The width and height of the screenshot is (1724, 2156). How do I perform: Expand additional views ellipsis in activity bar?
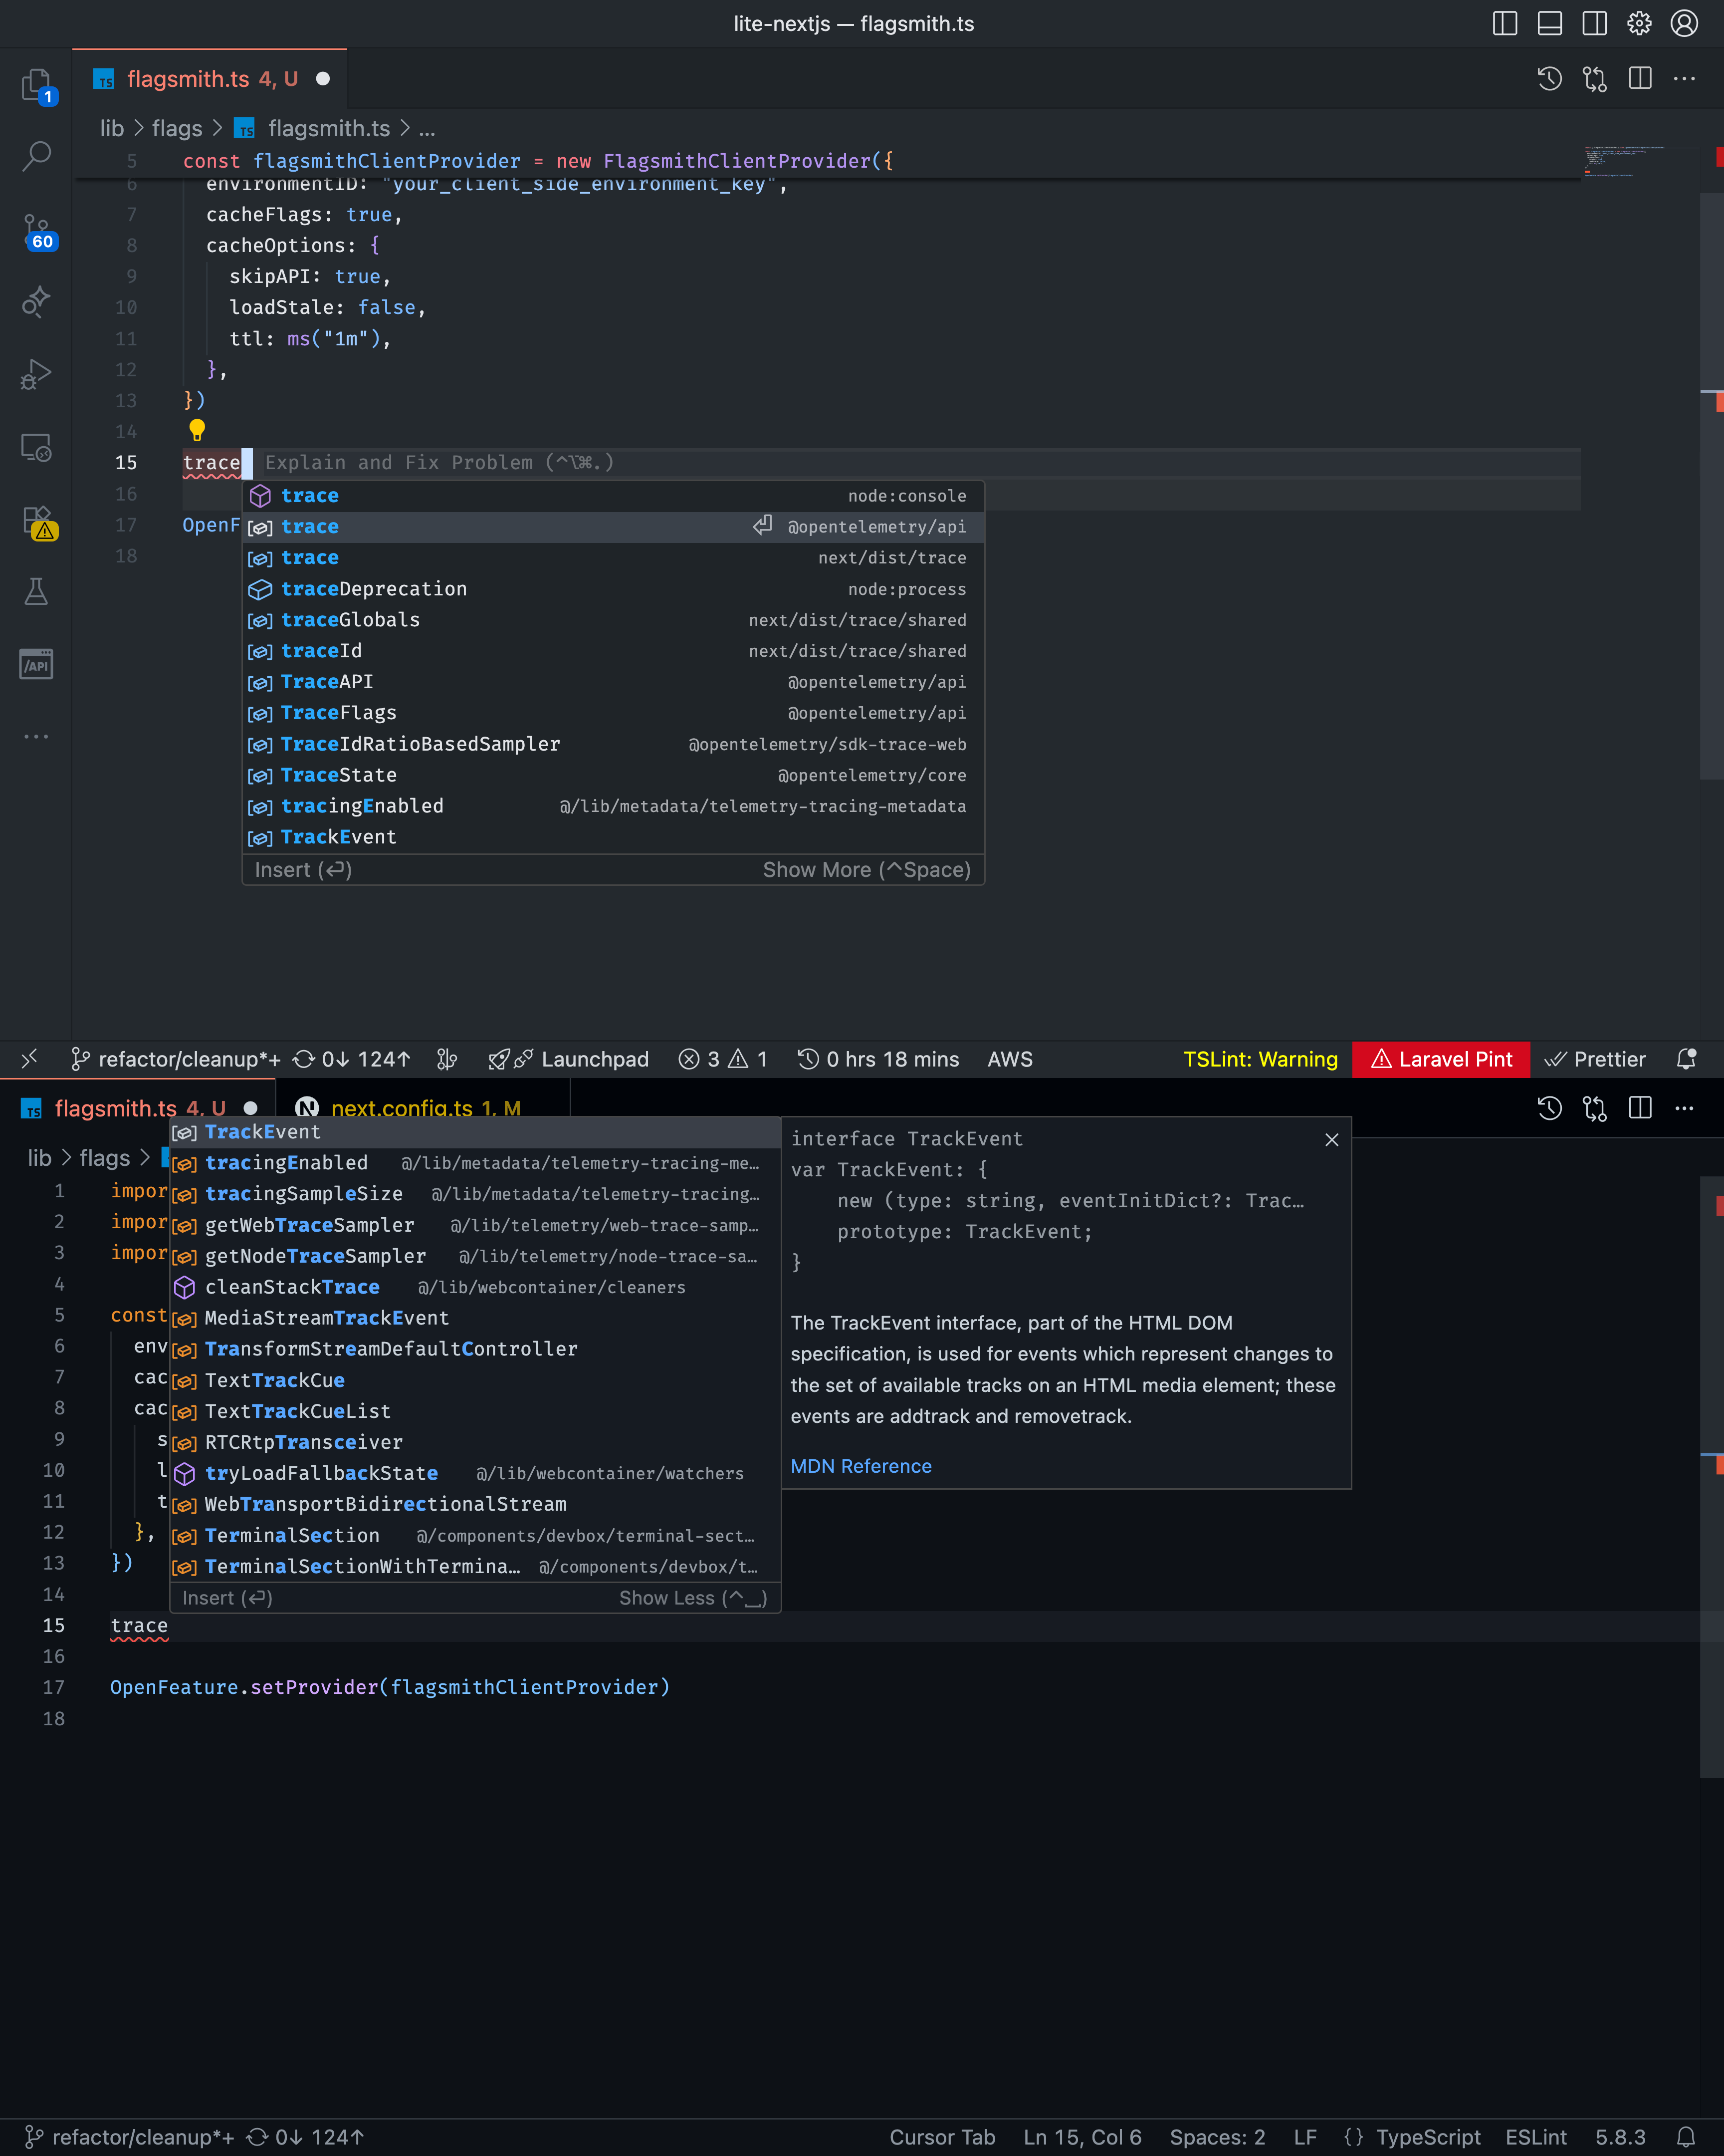pyautogui.click(x=36, y=736)
